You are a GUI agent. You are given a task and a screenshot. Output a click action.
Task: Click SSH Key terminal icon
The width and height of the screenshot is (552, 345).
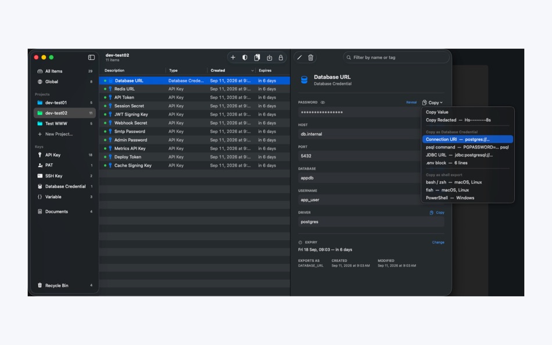(40, 175)
